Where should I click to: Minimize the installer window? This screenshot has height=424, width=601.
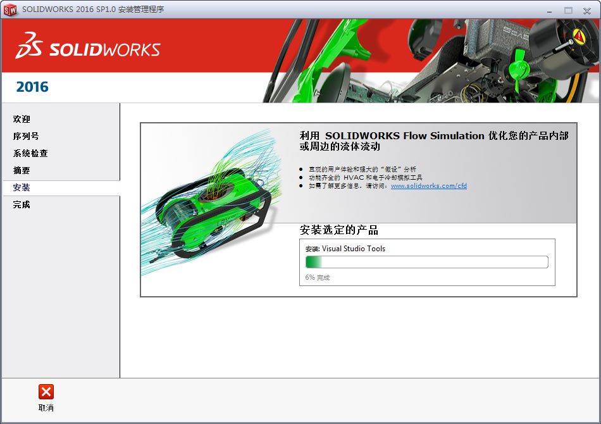(548, 11)
